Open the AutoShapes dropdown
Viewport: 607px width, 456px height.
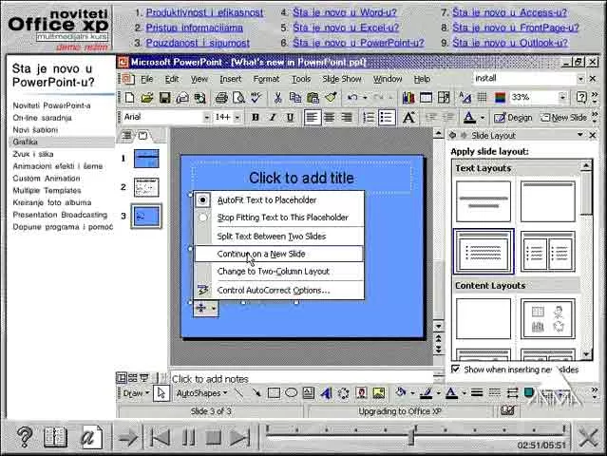point(201,393)
